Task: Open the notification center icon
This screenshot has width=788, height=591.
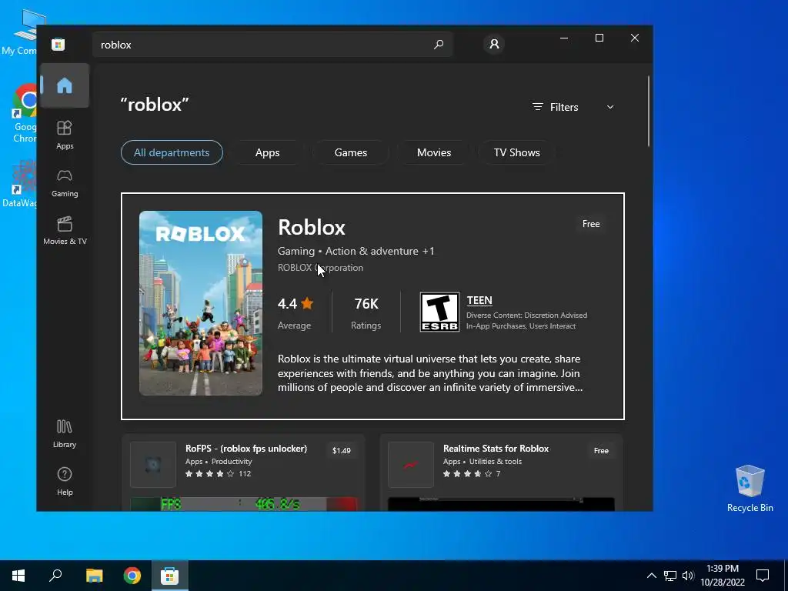Action: pos(763,576)
